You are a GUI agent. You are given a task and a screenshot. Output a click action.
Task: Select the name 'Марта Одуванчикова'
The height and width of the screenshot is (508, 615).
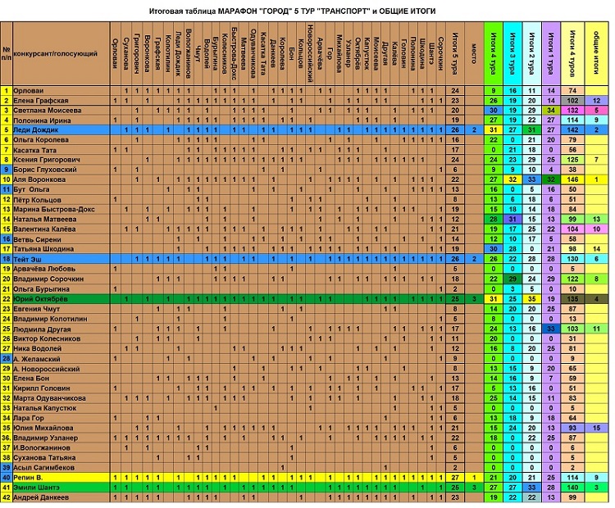(x=49, y=398)
